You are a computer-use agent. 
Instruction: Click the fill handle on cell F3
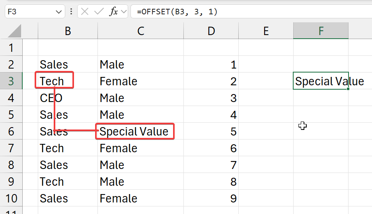click(x=348, y=89)
